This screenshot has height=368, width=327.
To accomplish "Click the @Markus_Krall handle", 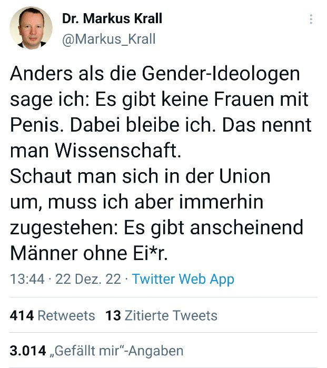I will [x=108, y=39].
